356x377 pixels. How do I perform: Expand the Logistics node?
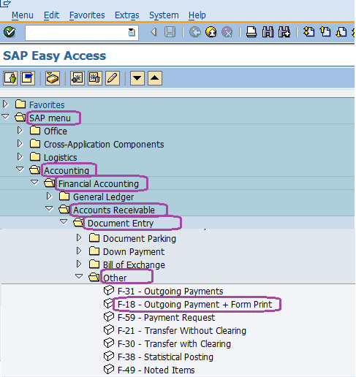point(20,157)
